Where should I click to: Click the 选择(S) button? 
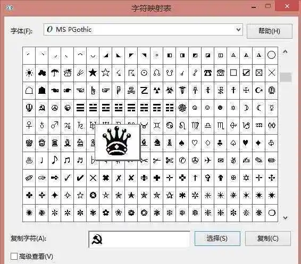pyautogui.click(x=217, y=239)
